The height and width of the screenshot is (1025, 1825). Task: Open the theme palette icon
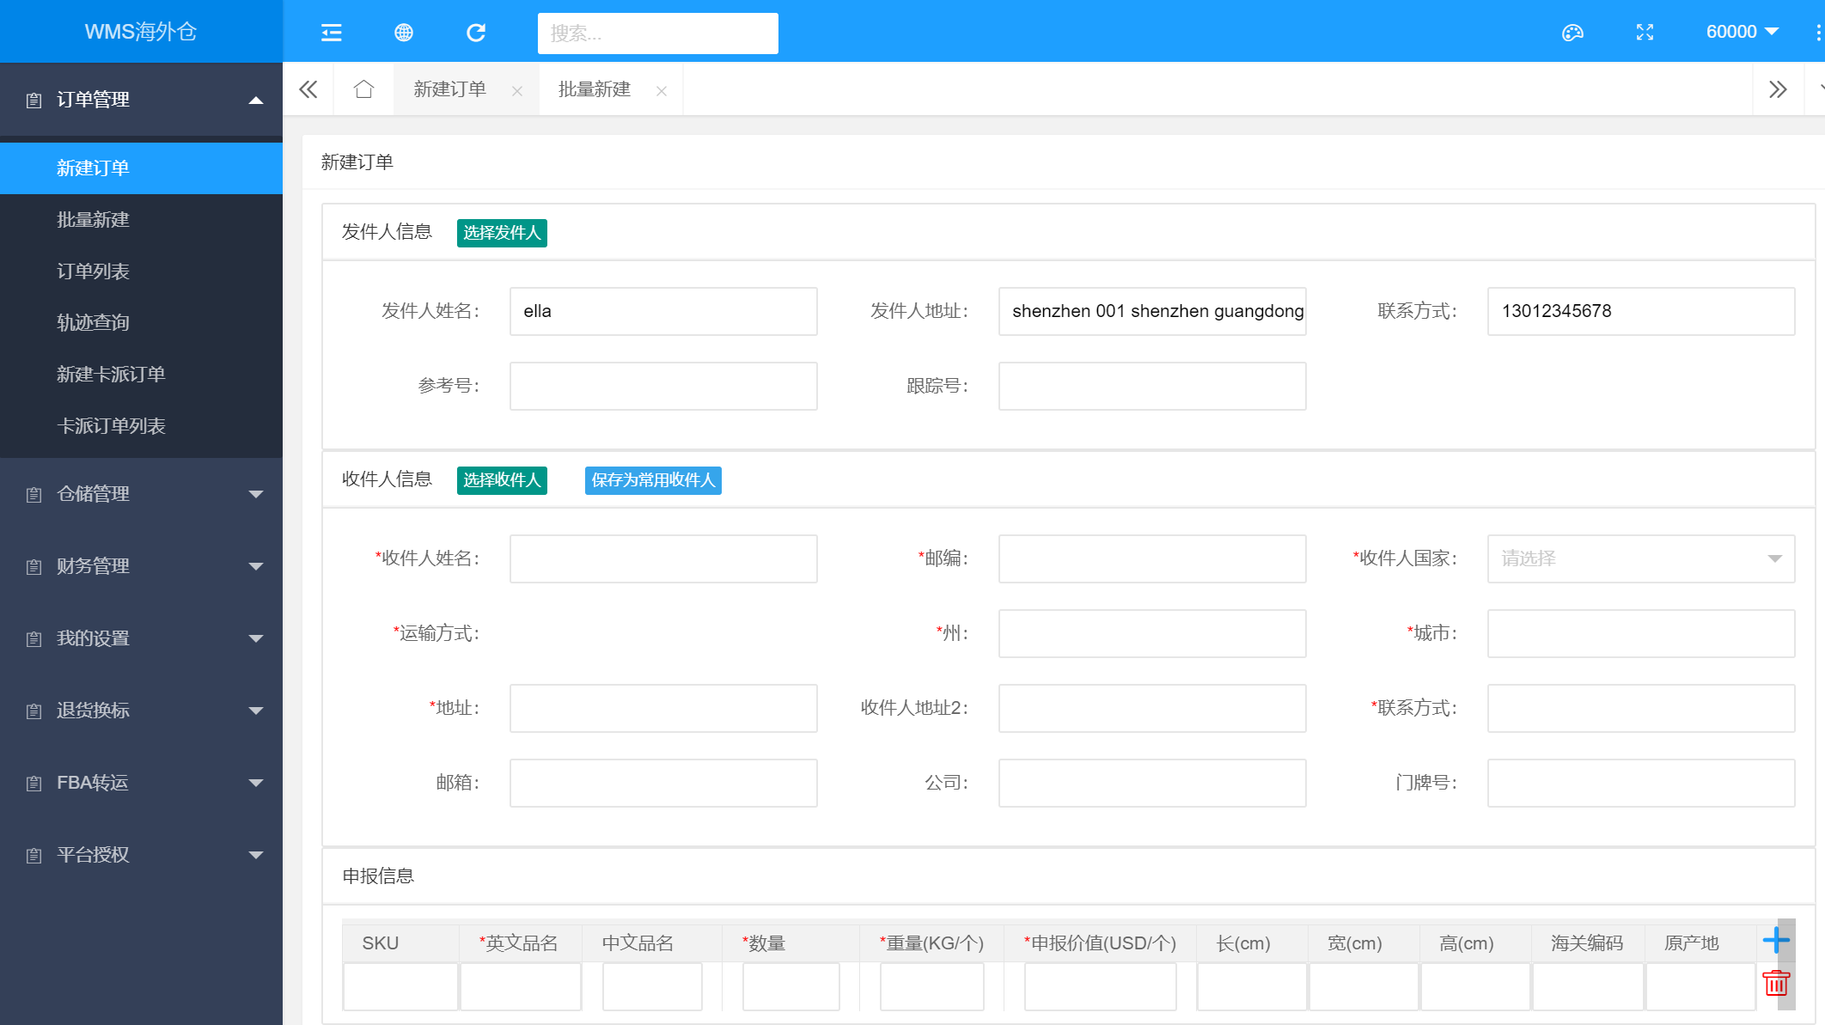click(x=1572, y=33)
